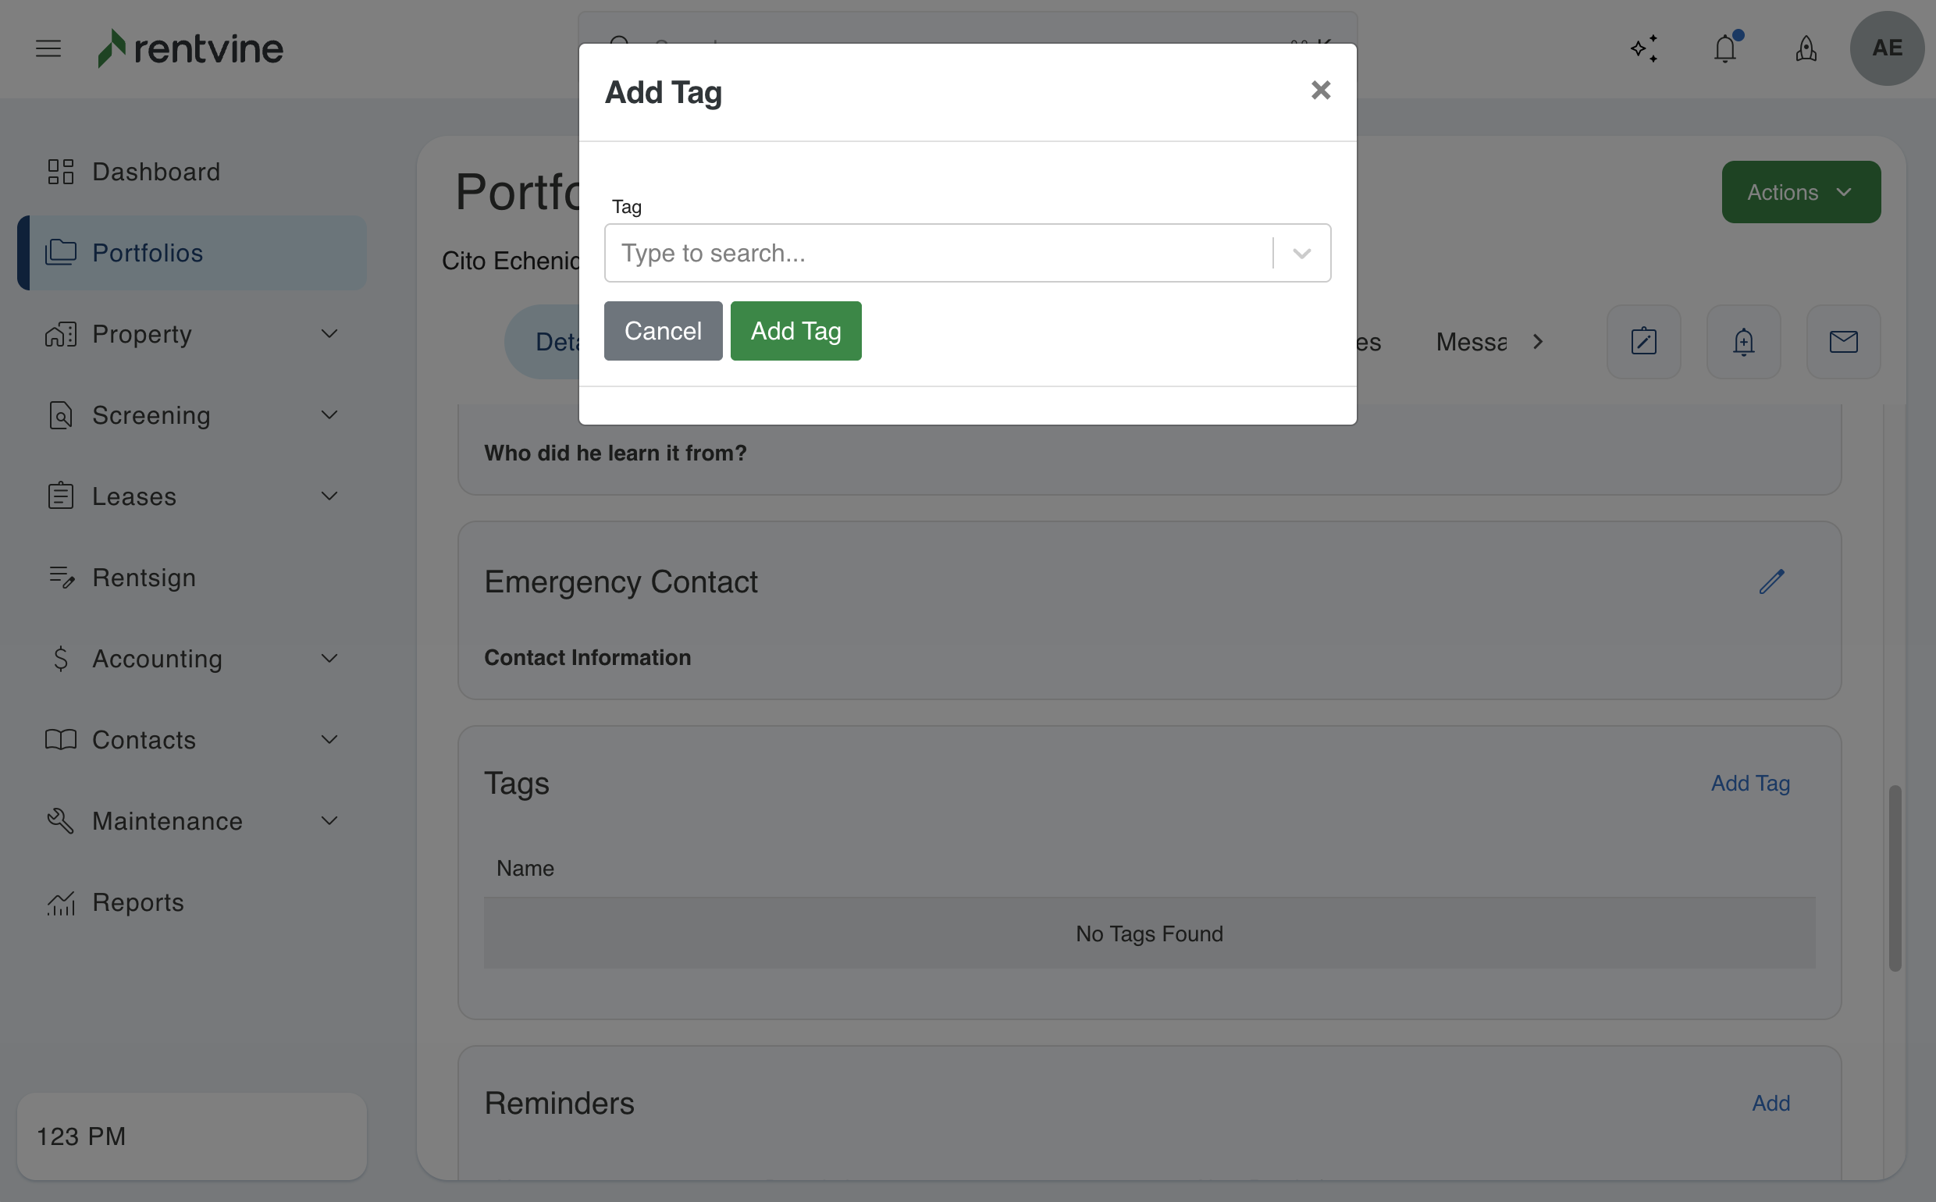Close the Add Tag dialog

click(x=1321, y=91)
